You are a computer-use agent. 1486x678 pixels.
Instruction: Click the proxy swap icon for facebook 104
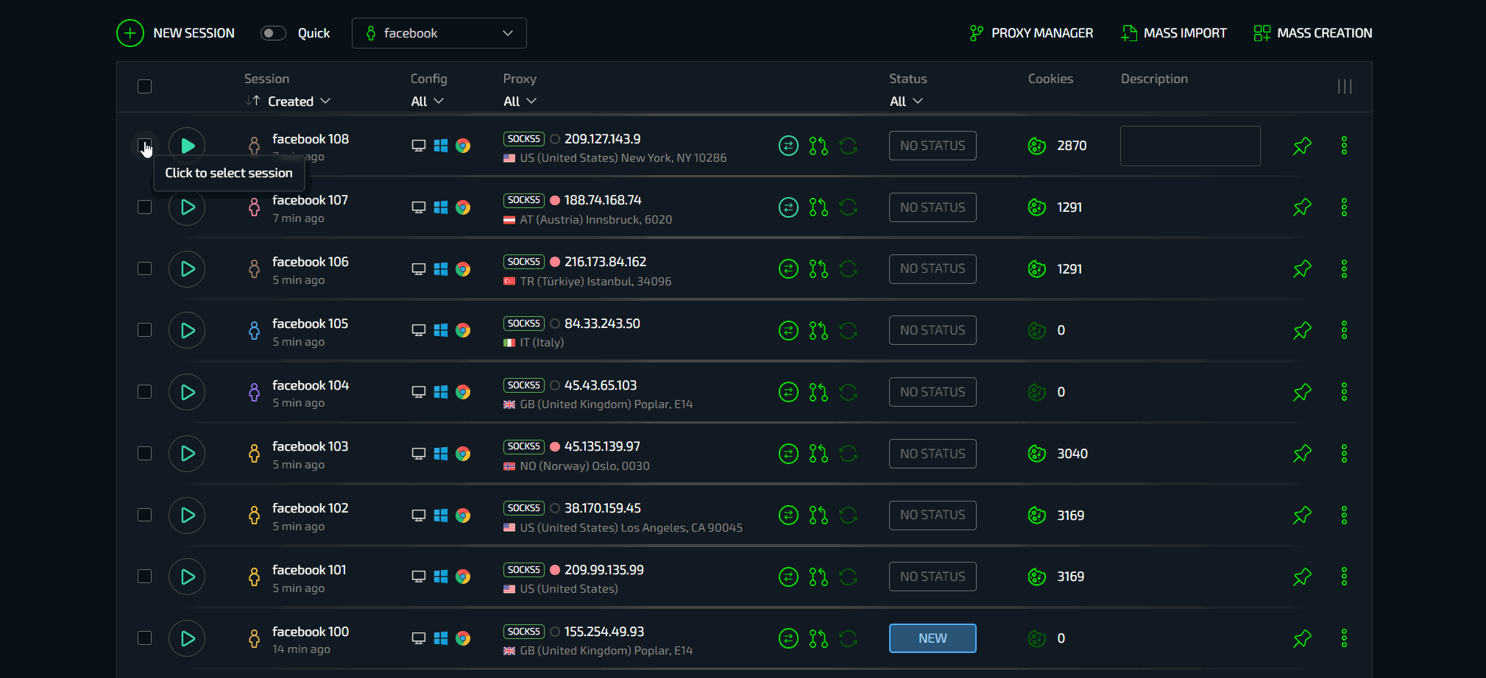[x=788, y=392]
